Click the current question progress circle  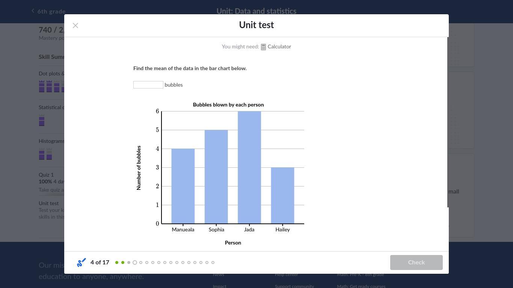click(135, 262)
